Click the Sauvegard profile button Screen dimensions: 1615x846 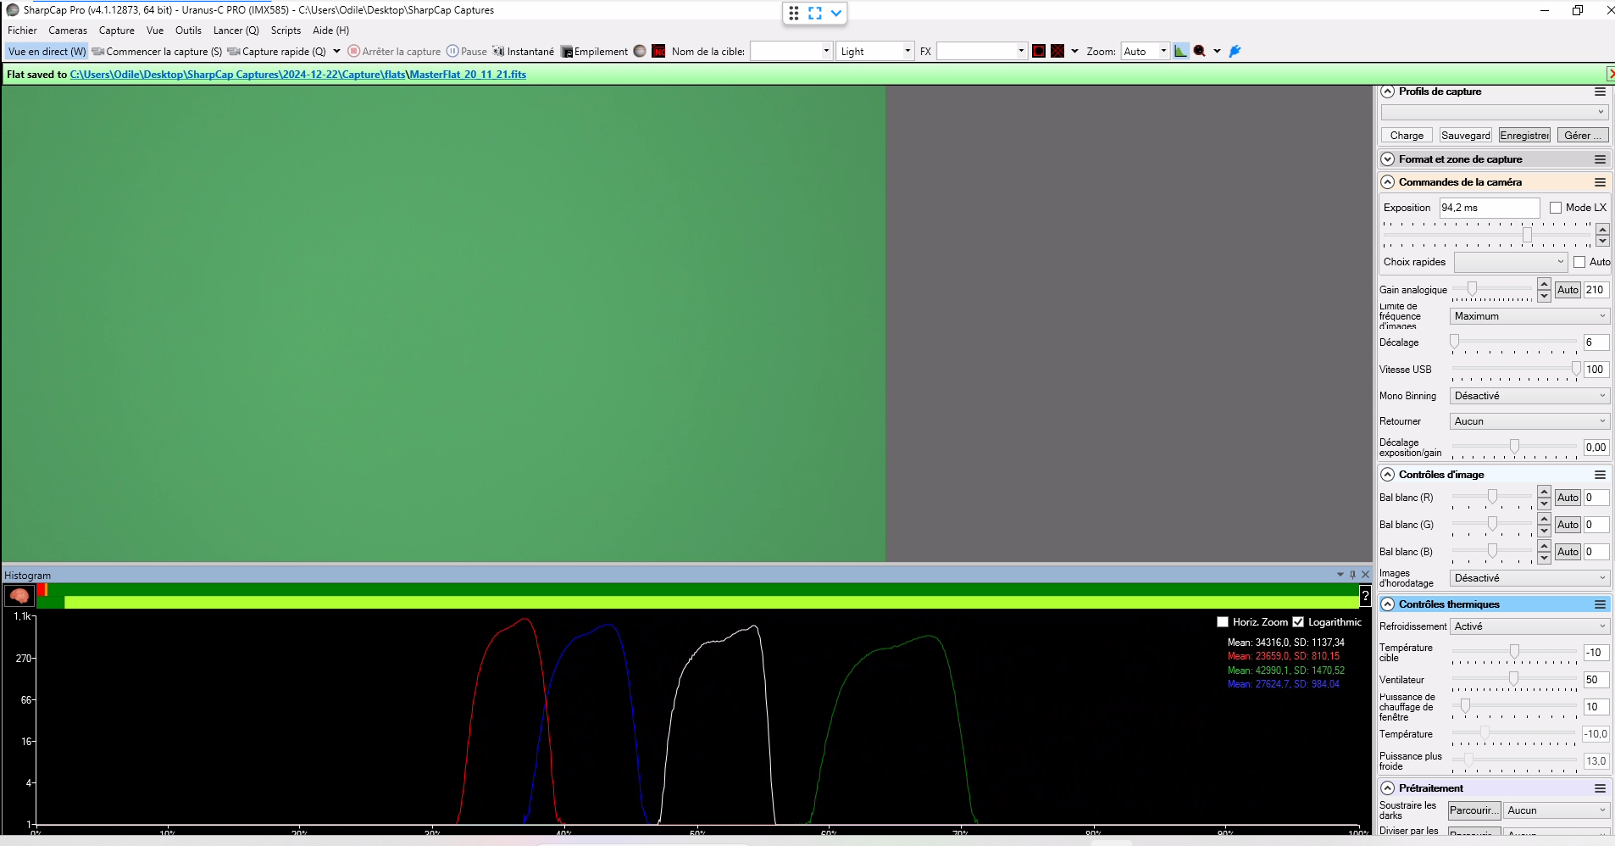coord(1465,136)
